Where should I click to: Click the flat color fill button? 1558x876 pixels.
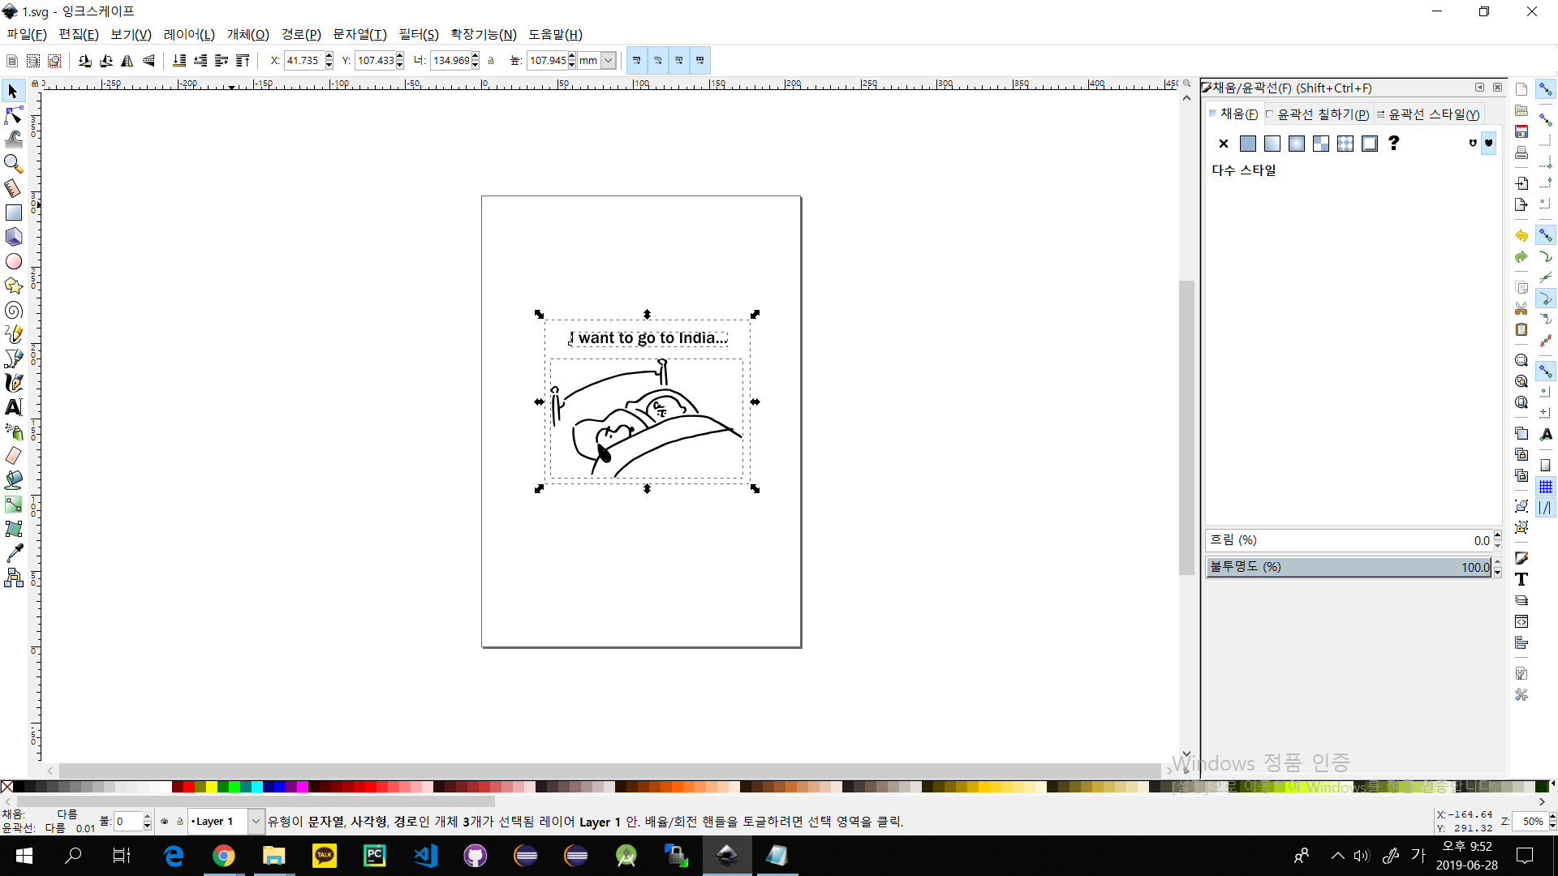coord(1248,144)
